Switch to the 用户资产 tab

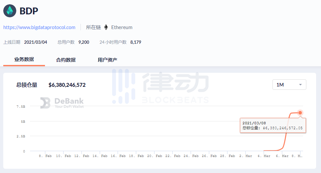point(108,60)
